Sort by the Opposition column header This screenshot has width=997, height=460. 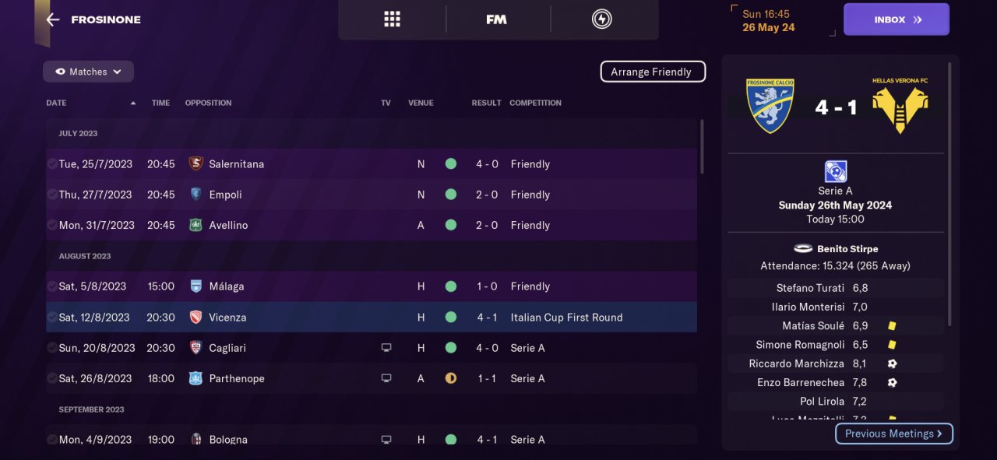(x=208, y=103)
